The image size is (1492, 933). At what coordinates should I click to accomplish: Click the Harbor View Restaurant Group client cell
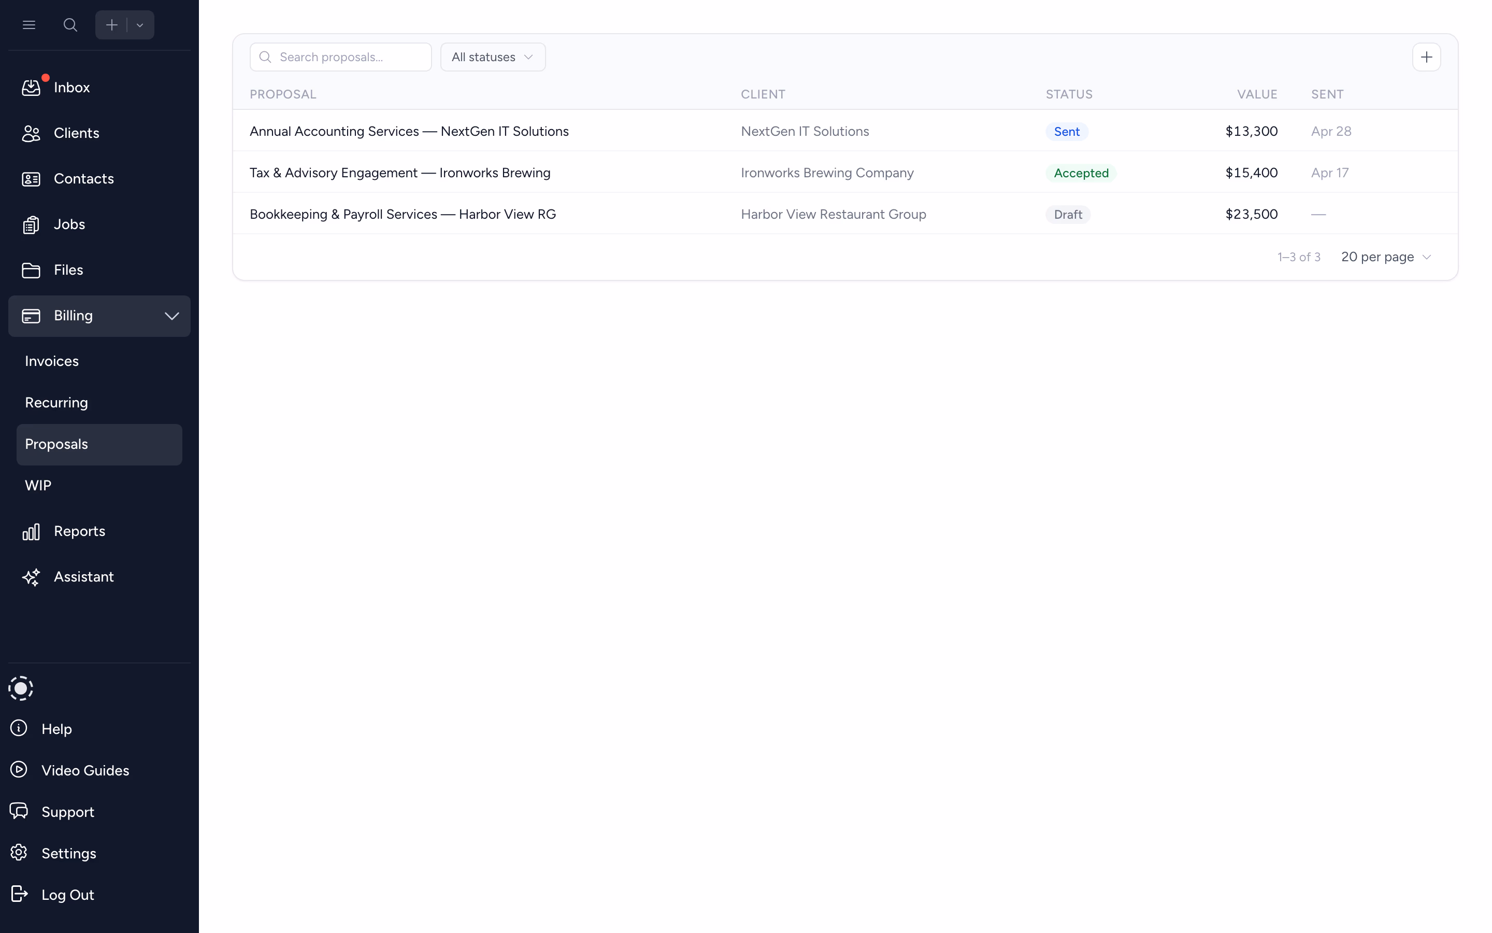point(833,214)
